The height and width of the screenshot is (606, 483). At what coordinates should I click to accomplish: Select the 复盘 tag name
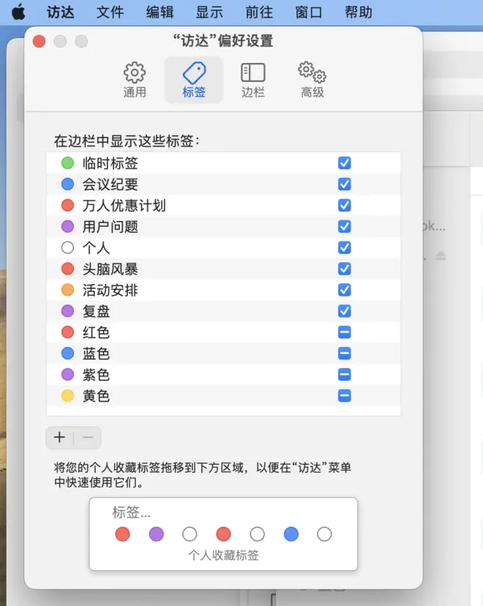click(96, 312)
